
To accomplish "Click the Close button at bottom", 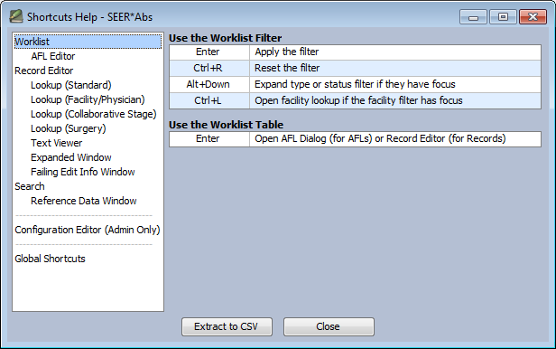I will pyautogui.click(x=329, y=326).
